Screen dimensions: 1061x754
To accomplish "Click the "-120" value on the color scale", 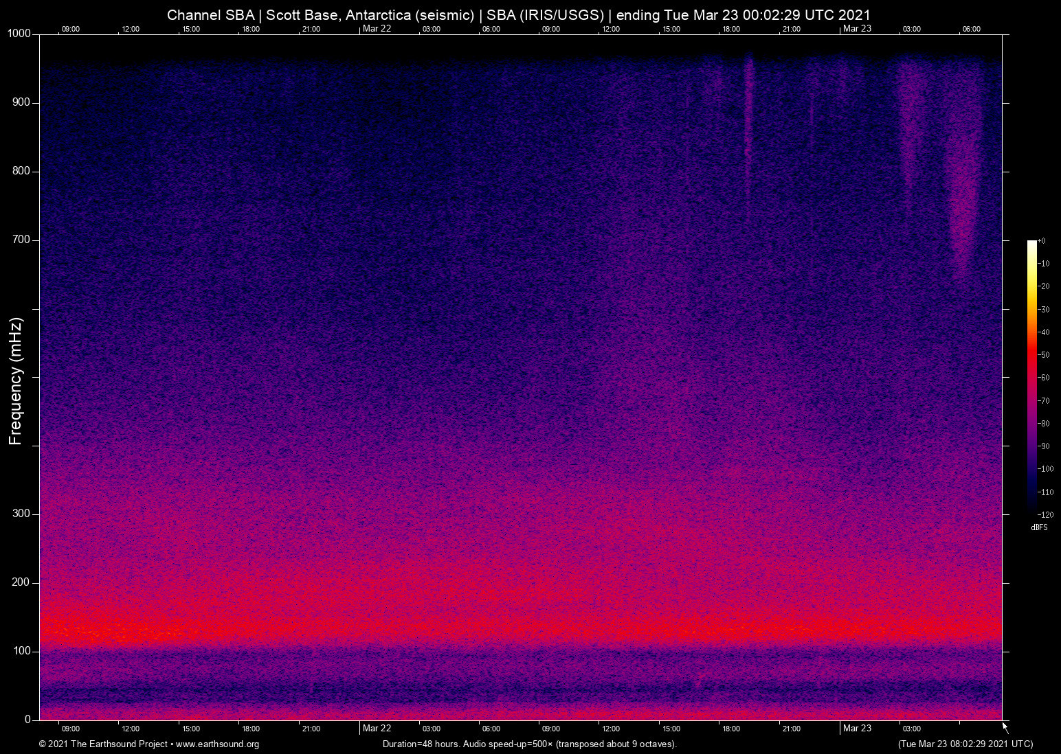I will (x=1045, y=514).
